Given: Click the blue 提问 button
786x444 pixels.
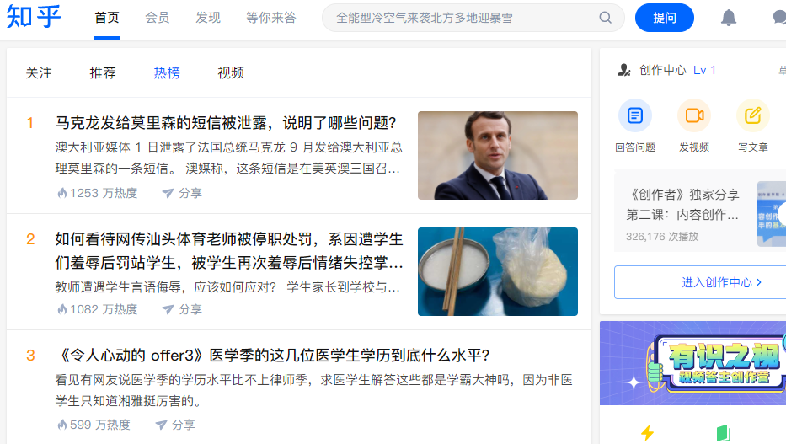Looking at the screenshot, I should pyautogui.click(x=664, y=18).
